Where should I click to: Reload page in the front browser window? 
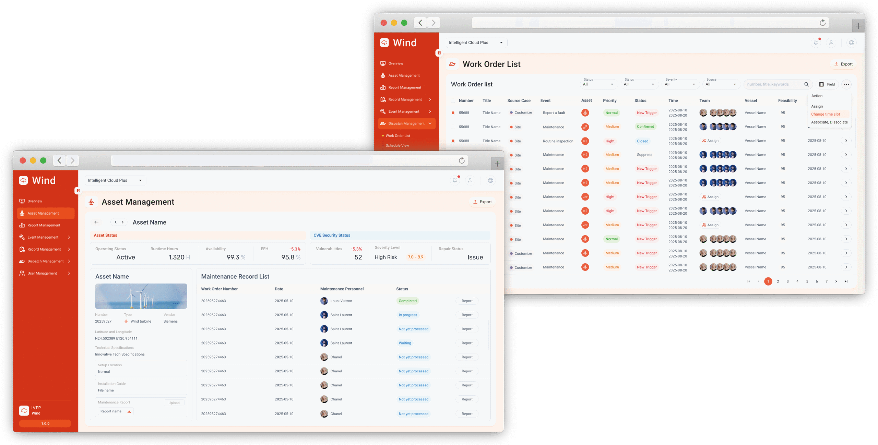(462, 160)
